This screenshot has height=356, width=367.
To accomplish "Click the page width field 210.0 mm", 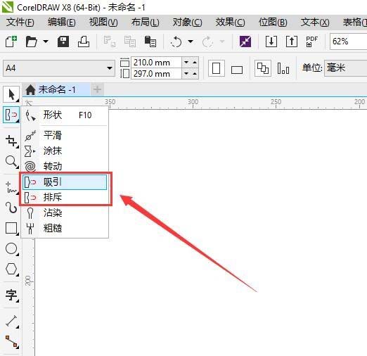I will (x=156, y=63).
